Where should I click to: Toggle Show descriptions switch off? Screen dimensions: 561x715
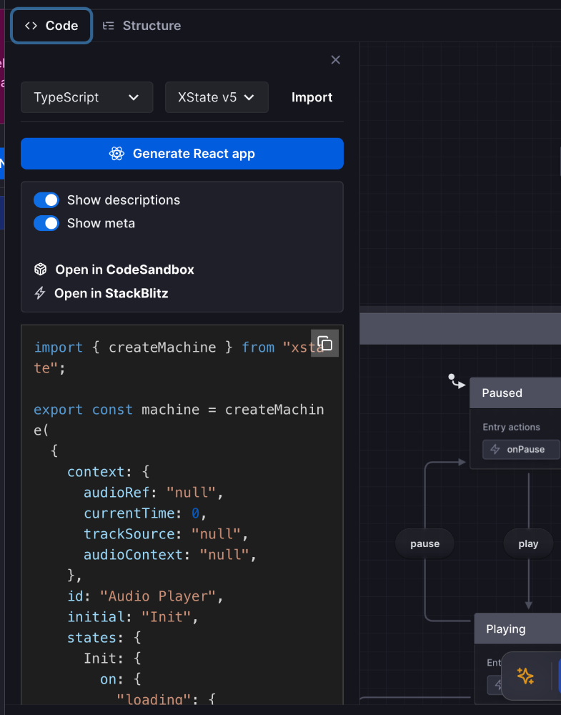[46, 200]
